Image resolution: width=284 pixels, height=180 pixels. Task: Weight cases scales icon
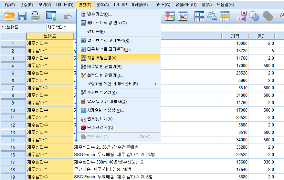(212, 16)
